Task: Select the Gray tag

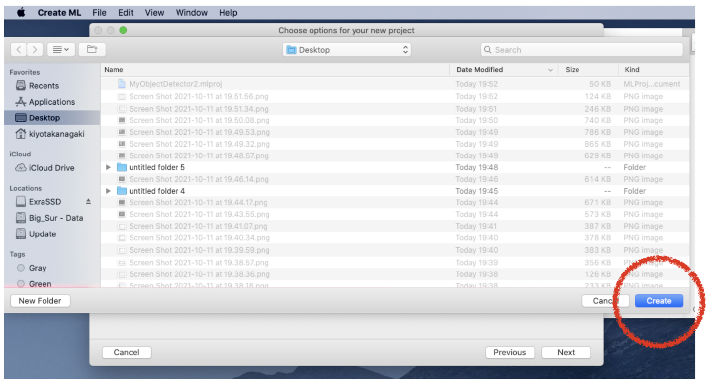Action: tap(37, 268)
